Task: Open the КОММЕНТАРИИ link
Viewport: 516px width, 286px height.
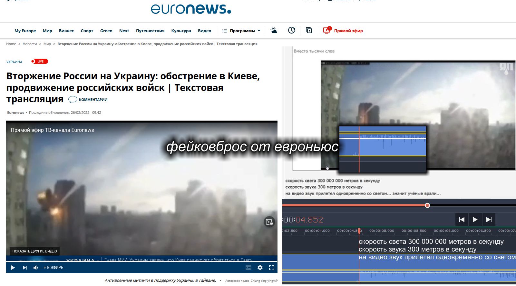Action: [x=93, y=100]
